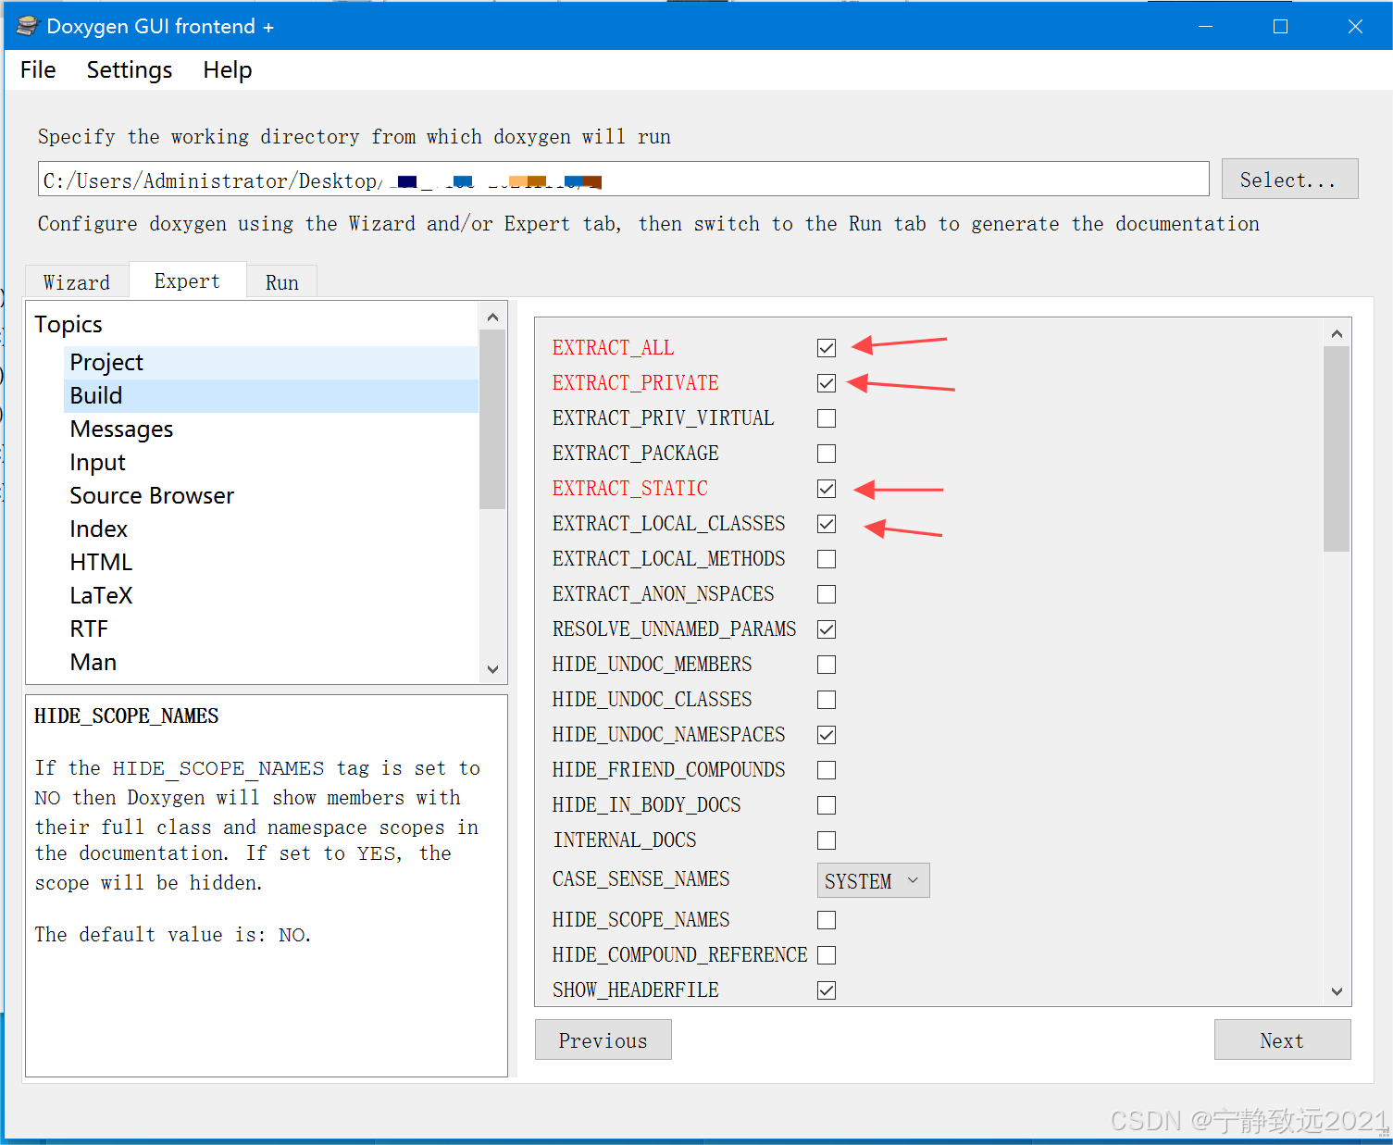Select Project in Topics tree

click(x=271, y=363)
